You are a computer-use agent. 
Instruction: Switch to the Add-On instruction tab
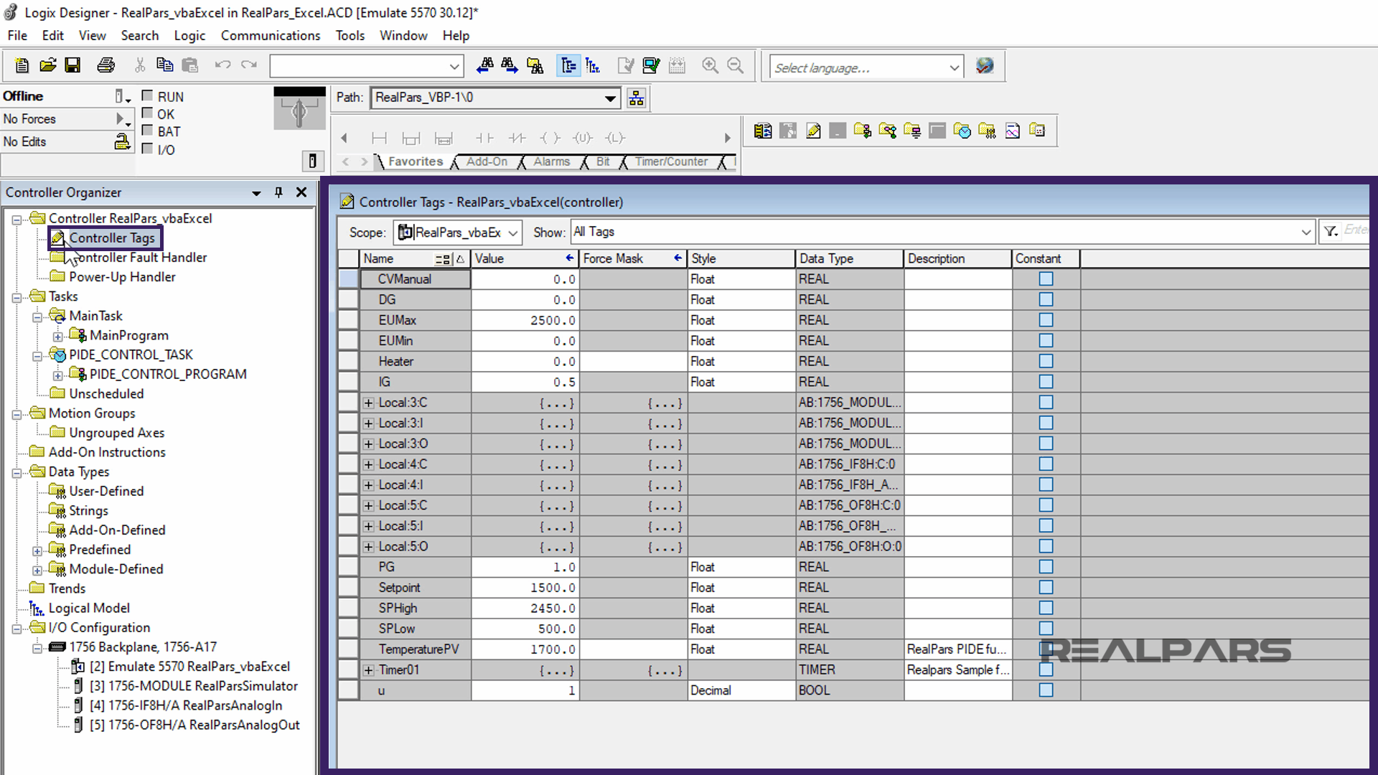pos(487,162)
